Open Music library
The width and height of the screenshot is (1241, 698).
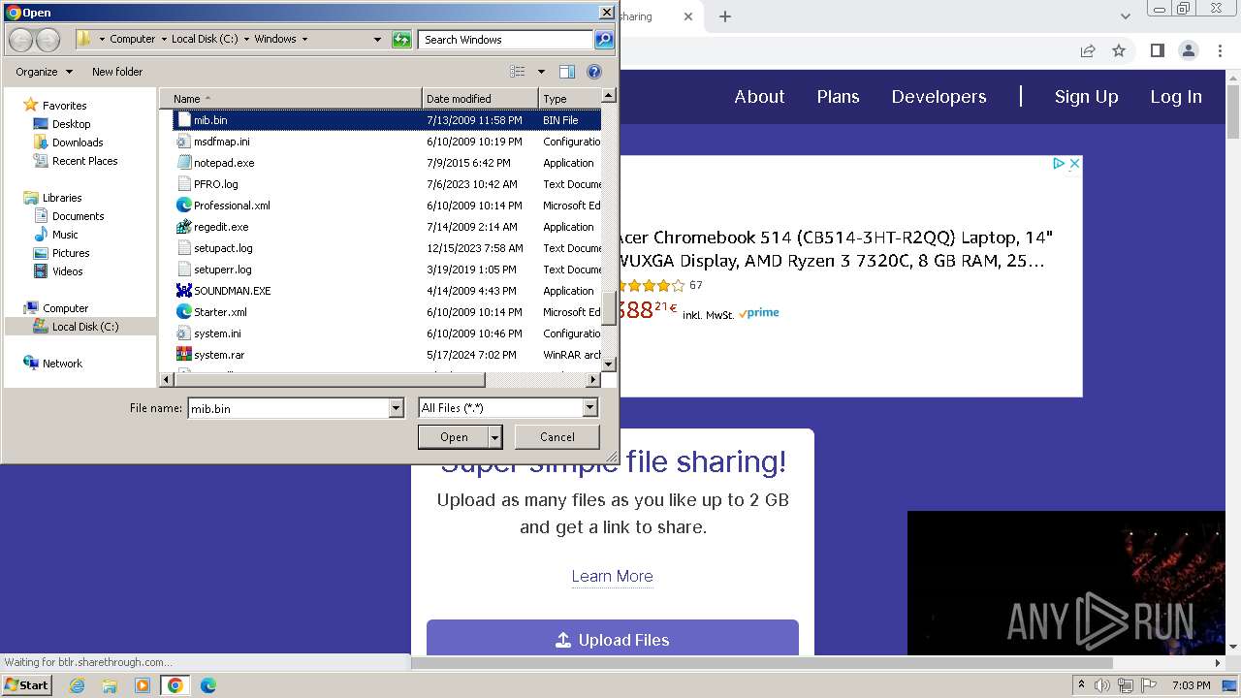(x=65, y=235)
